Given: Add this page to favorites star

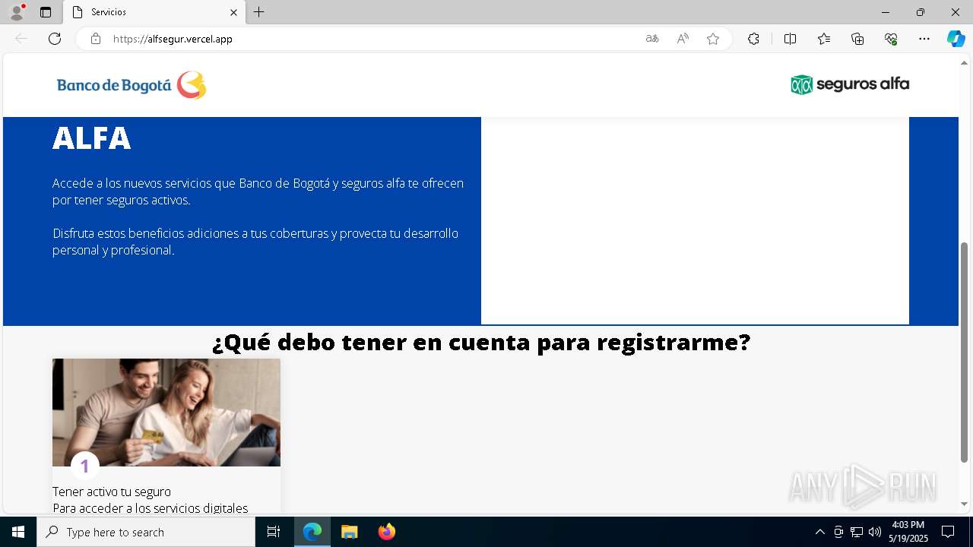Looking at the screenshot, I should pyautogui.click(x=713, y=39).
